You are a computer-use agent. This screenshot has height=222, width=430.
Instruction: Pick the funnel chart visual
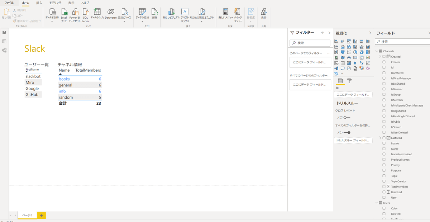pos(343,52)
